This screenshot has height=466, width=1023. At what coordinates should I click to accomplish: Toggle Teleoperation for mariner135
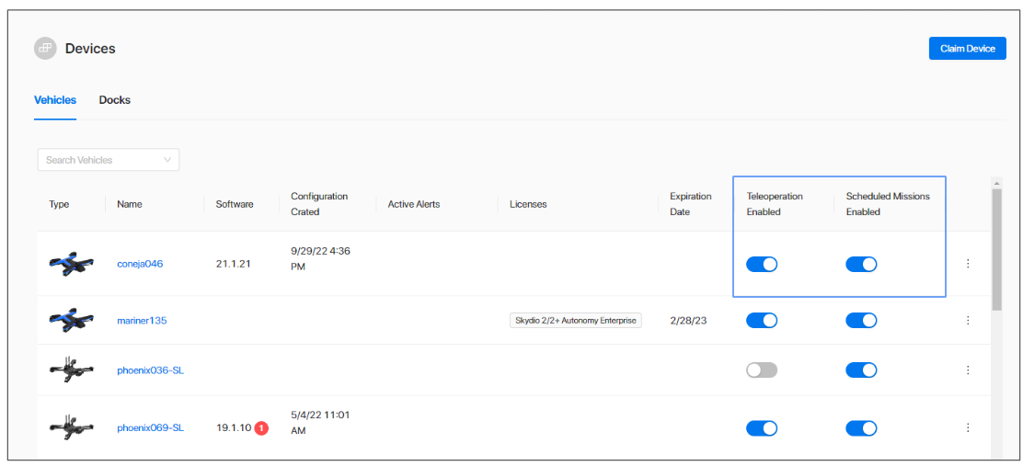click(762, 320)
